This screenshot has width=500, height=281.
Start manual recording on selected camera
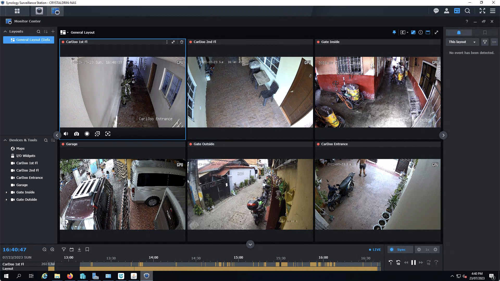coord(87,134)
